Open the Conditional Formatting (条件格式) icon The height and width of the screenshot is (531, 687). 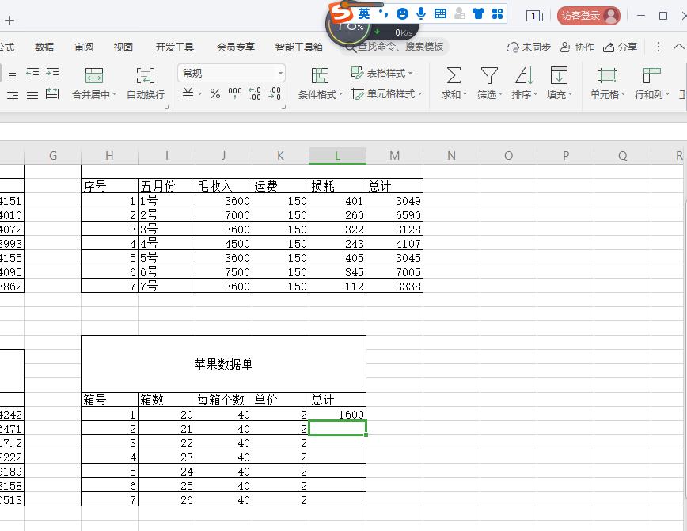[320, 83]
